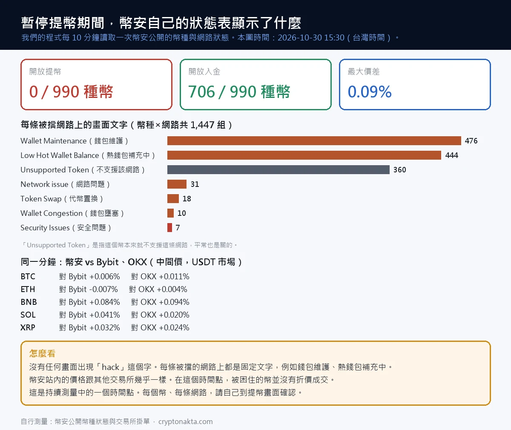The width and height of the screenshot is (511, 430).
Task: Click the 怎麼看 heading
Action: coord(42,353)
